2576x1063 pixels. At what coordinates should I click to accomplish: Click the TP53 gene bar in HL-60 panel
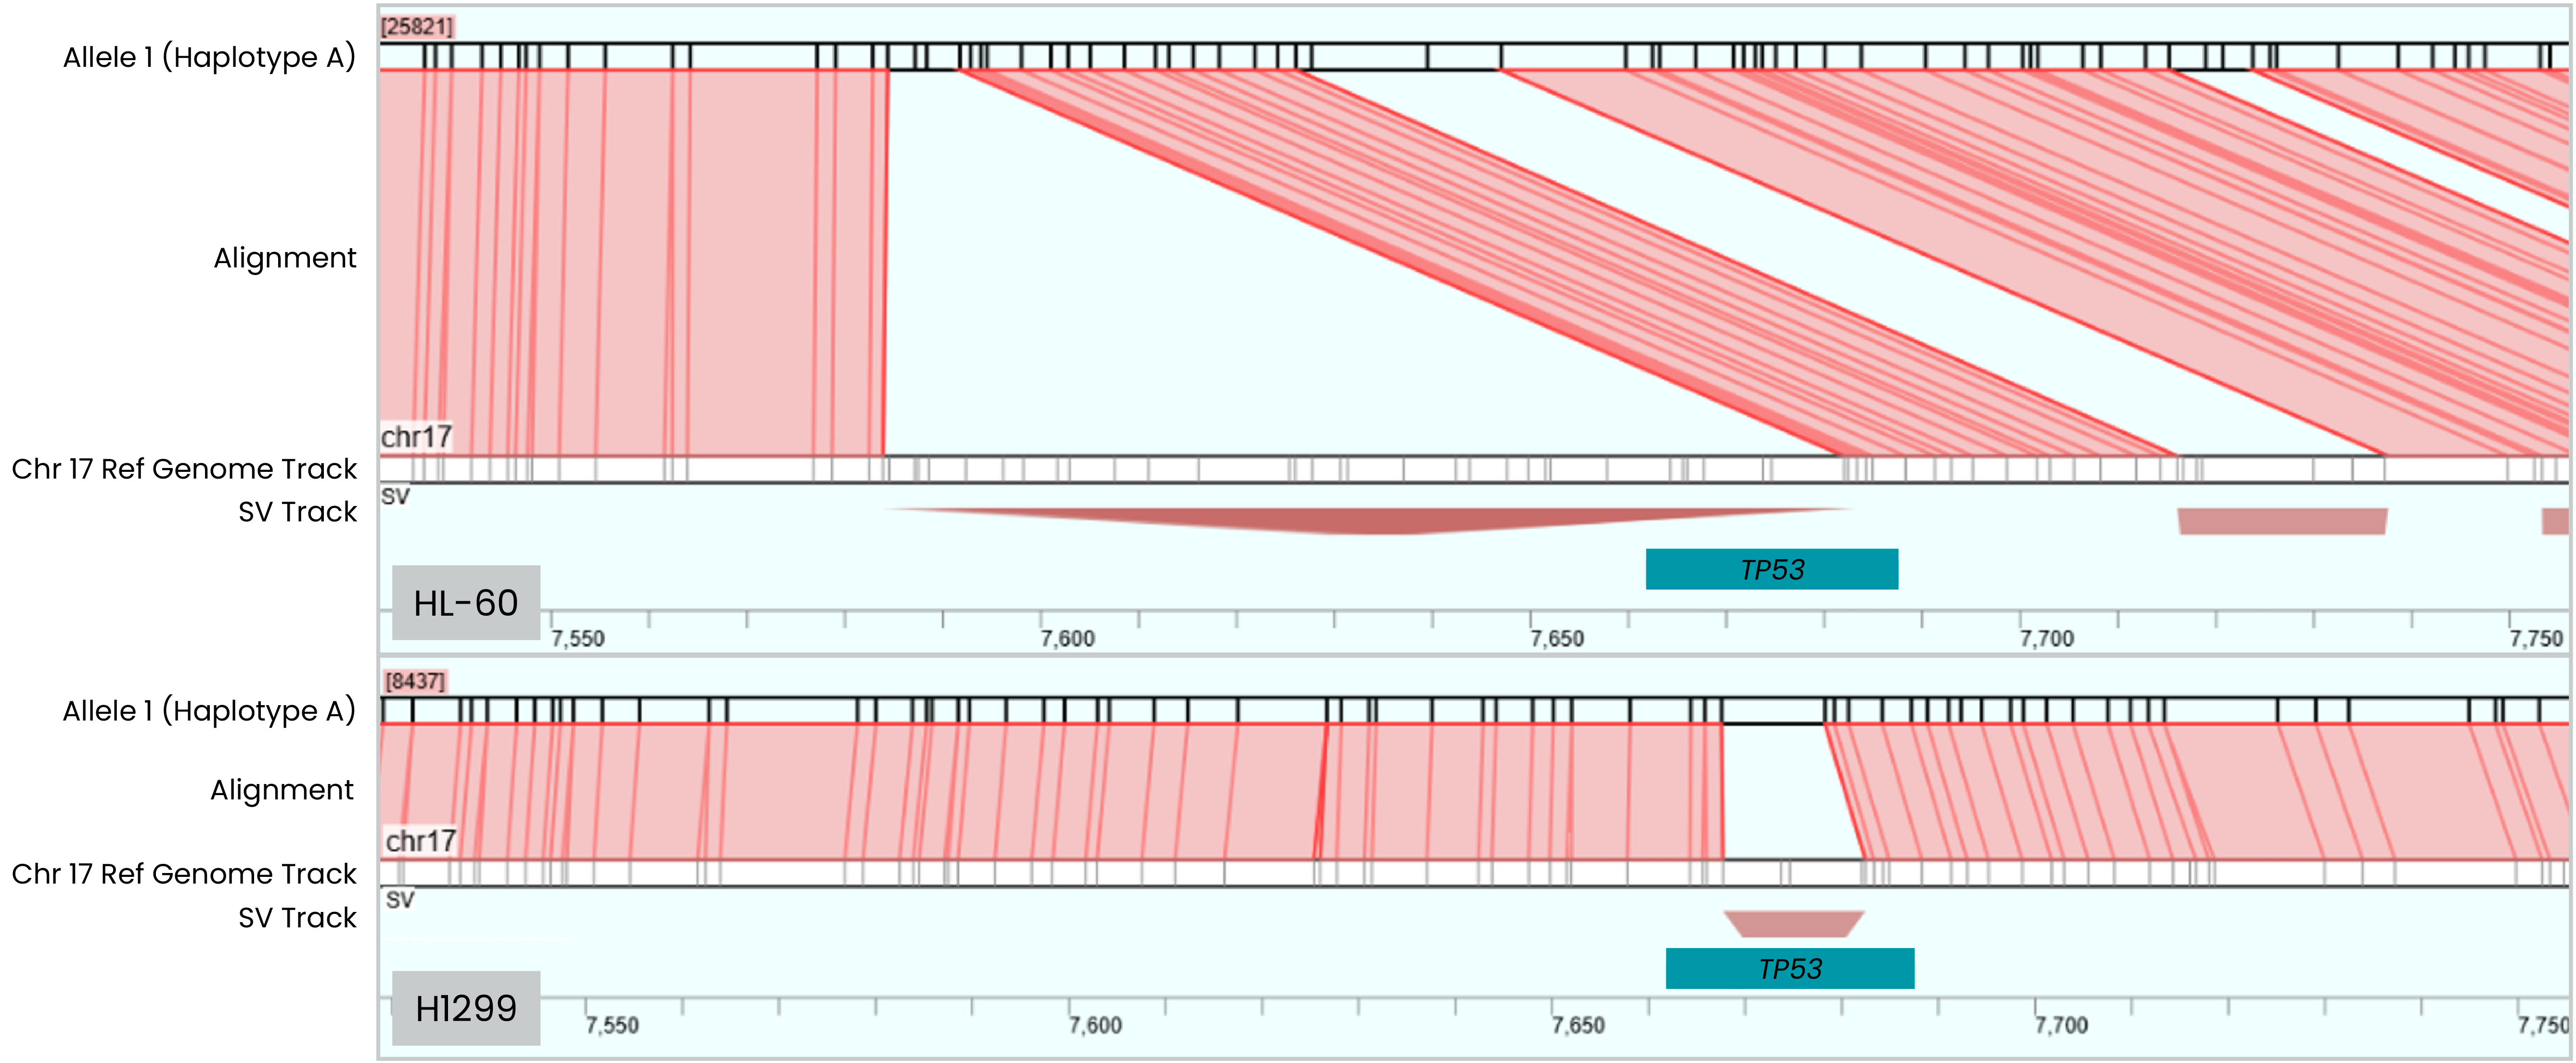click(x=1771, y=569)
